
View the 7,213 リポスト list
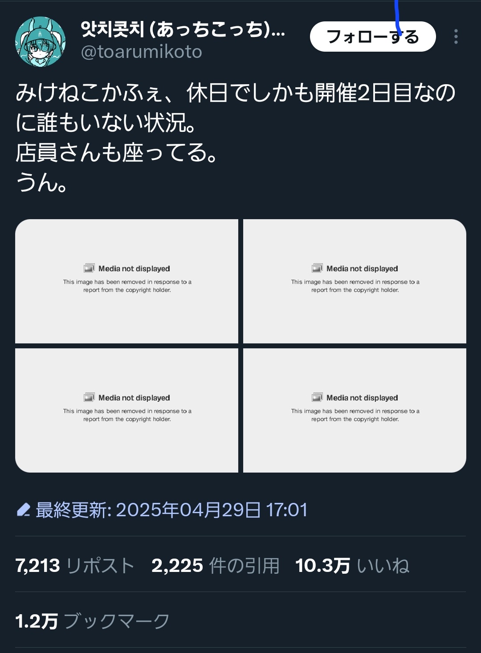[75, 566]
